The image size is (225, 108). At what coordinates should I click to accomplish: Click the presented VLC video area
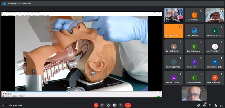click(82, 54)
